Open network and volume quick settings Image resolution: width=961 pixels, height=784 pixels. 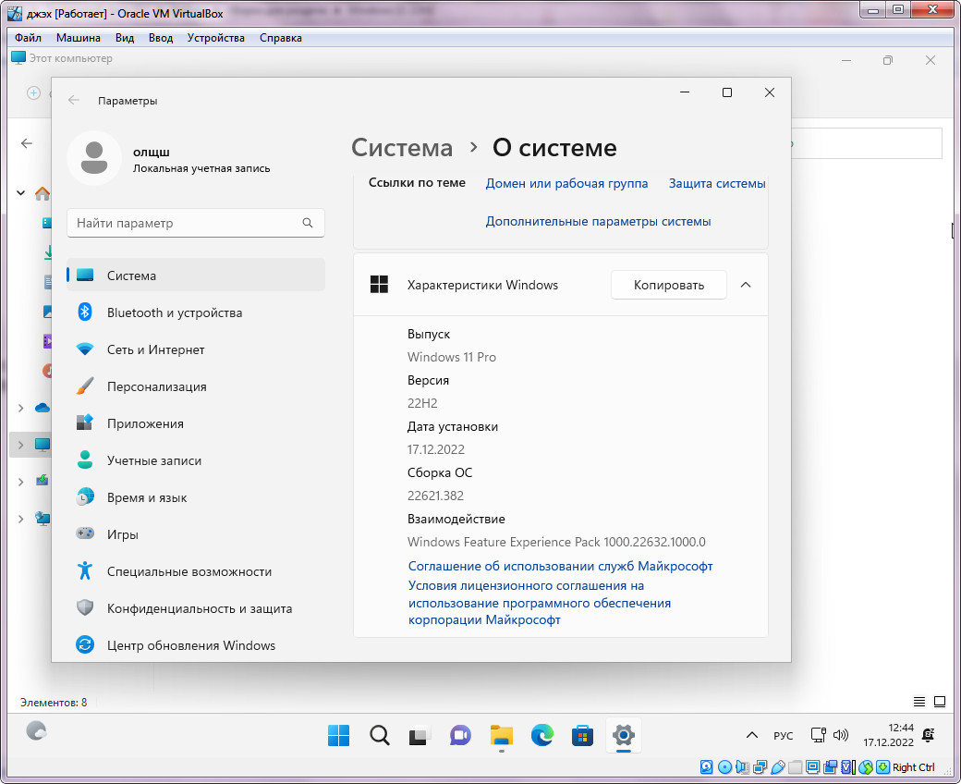[x=829, y=735]
